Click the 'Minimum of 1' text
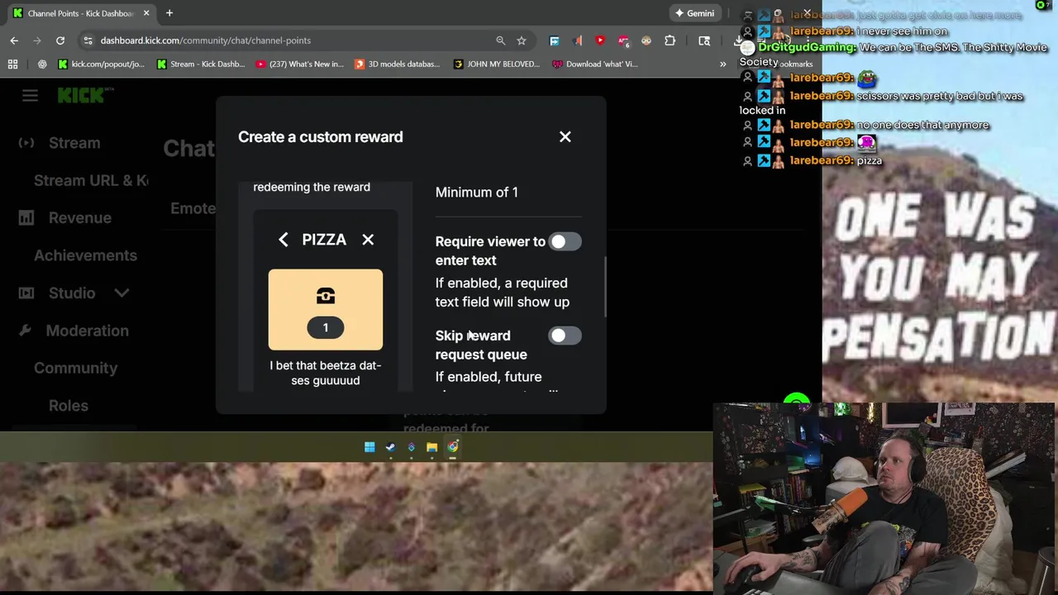This screenshot has height=595, width=1058. click(x=477, y=192)
